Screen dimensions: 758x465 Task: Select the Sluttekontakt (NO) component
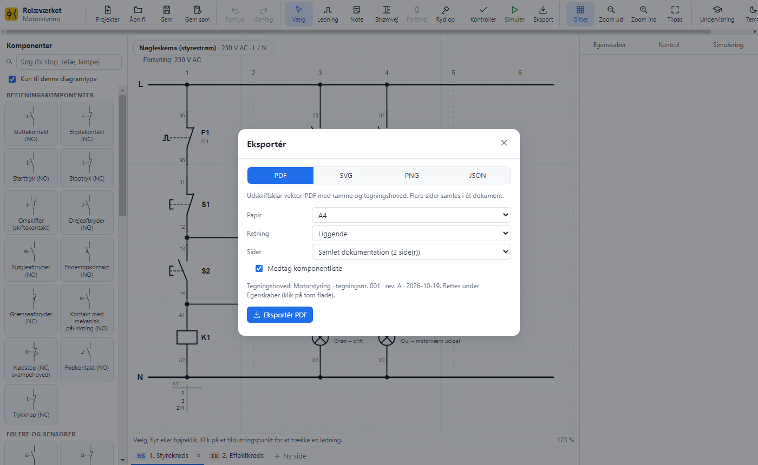click(31, 124)
